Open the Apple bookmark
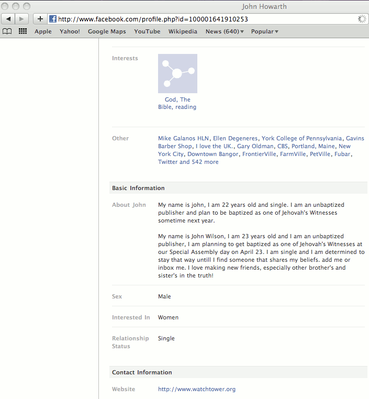Image resolution: width=369 pixels, height=399 pixels. coord(43,31)
